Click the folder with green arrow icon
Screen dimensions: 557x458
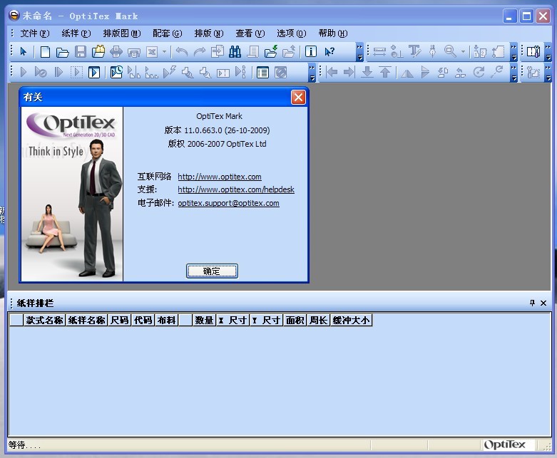(271, 51)
